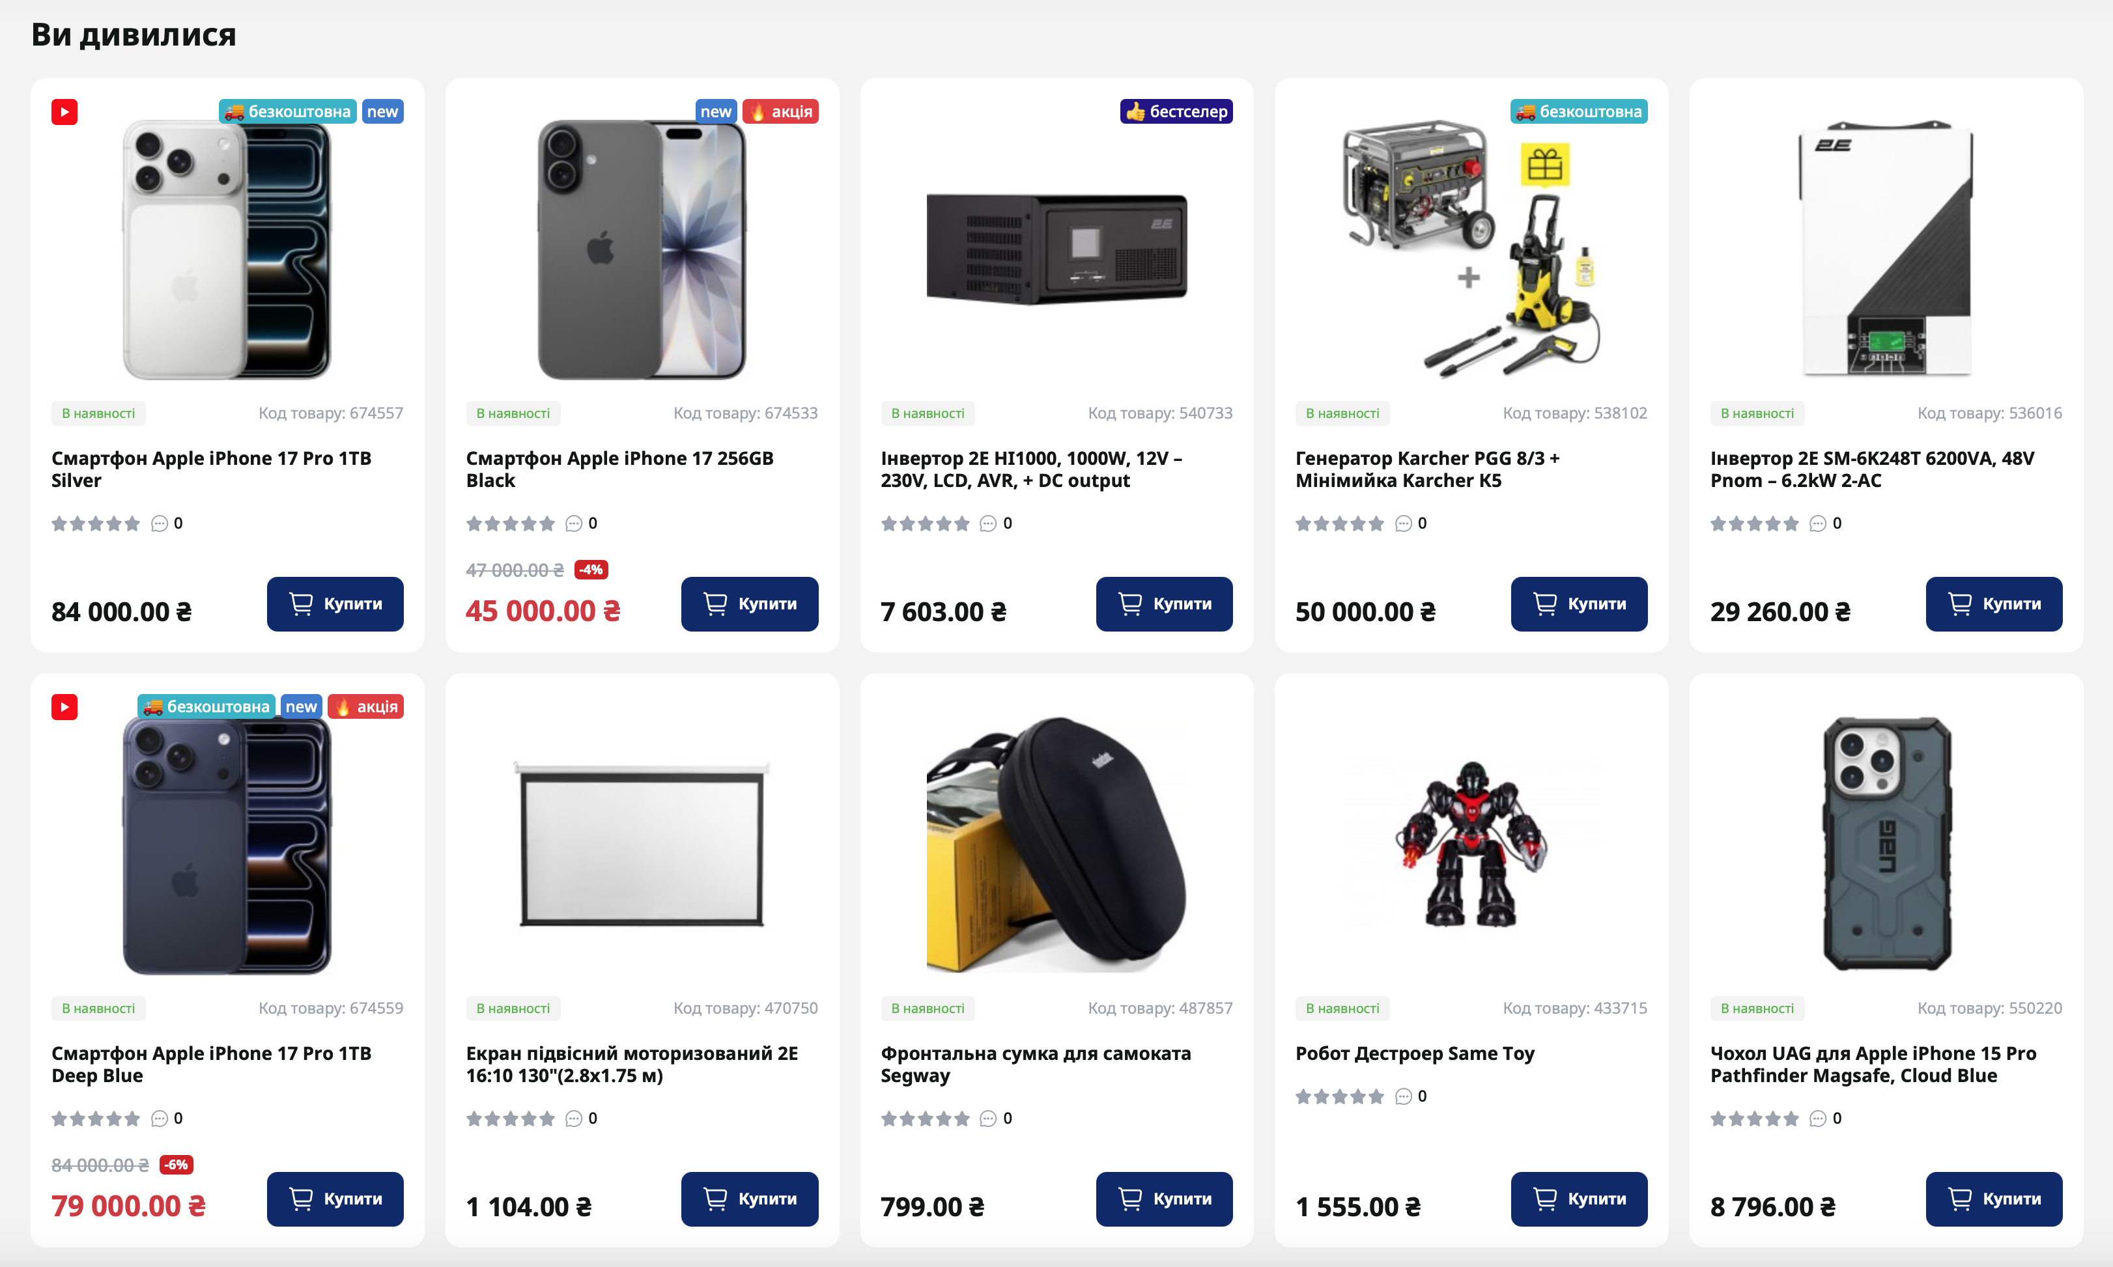Click comments icon for Фронтальна сумка Segway
The height and width of the screenshot is (1267, 2113).
pos(988,1119)
